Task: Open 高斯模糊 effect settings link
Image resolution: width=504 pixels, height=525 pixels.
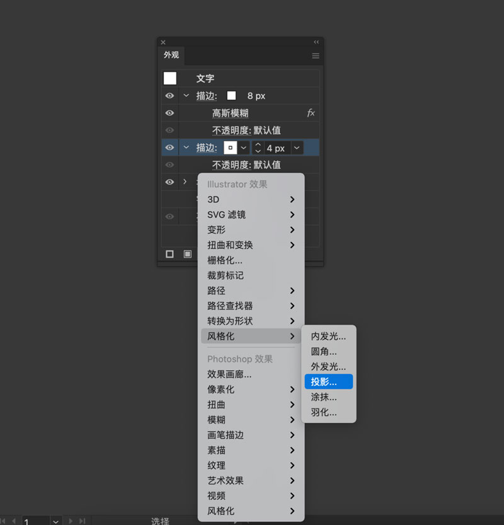Action: tap(230, 113)
